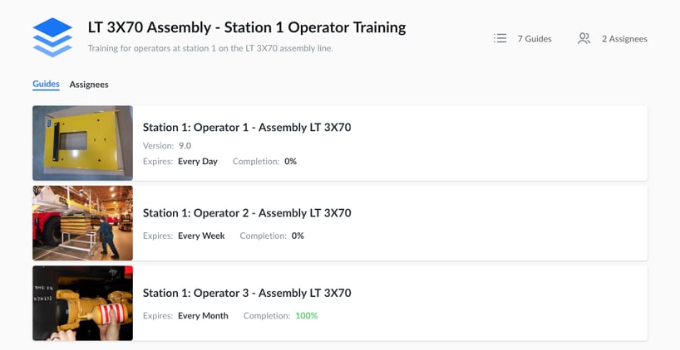Click the 'Every Month' expiry value
Screen dimensions: 680x350
point(203,316)
